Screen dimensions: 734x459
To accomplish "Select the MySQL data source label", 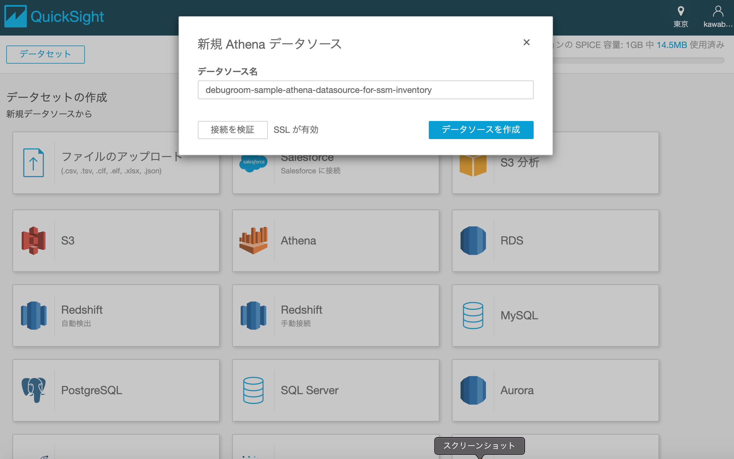I will point(519,316).
